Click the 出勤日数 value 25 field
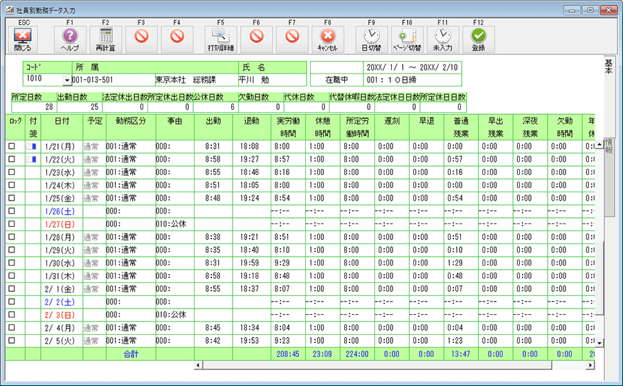Image resolution: width=623 pixels, height=386 pixels. tap(80, 107)
